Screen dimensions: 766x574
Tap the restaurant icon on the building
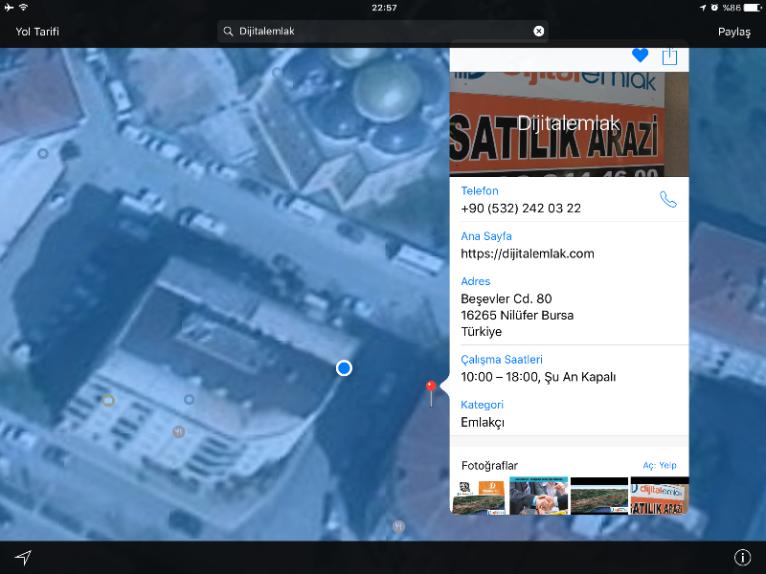pyautogui.click(x=178, y=432)
